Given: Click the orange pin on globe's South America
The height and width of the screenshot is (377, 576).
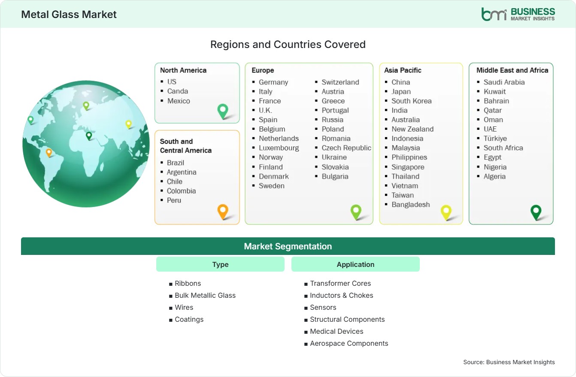Looking at the screenshot, I should tap(49, 153).
